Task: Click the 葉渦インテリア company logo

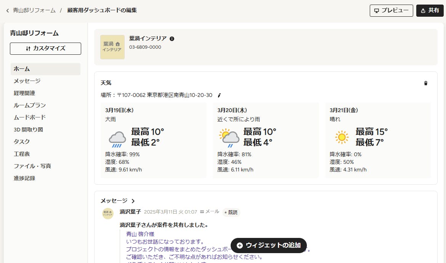Action: click(112, 47)
